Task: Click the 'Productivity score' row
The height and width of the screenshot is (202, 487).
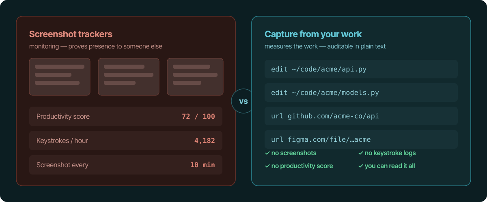Action: (x=126, y=116)
